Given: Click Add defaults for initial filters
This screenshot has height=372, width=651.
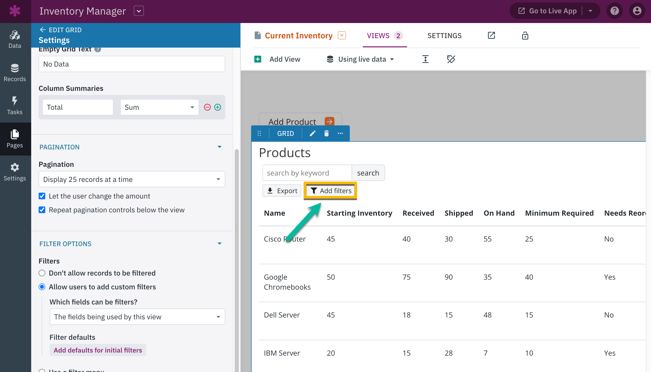Looking at the screenshot, I should tap(98, 350).
